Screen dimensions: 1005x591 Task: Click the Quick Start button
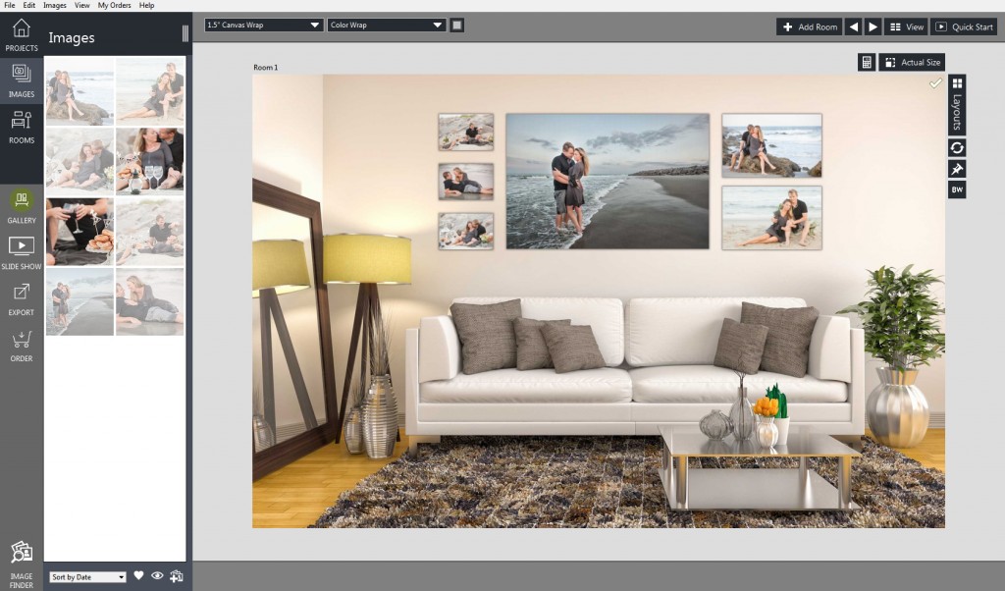point(964,27)
